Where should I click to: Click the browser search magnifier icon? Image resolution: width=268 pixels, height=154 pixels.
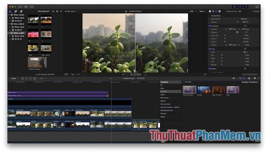click(61, 11)
